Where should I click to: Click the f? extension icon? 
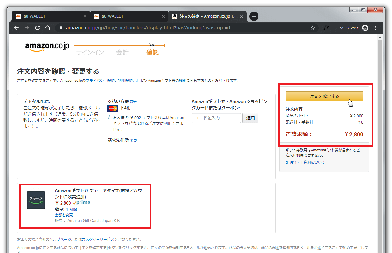(326, 28)
